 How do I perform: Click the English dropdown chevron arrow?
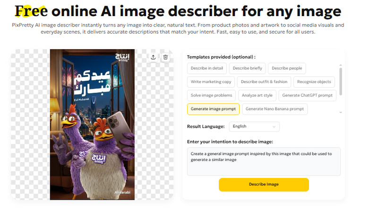[x=274, y=126]
